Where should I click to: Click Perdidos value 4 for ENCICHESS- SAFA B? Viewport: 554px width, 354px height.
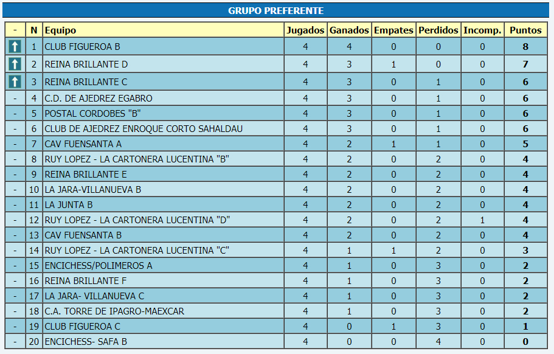click(438, 341)
